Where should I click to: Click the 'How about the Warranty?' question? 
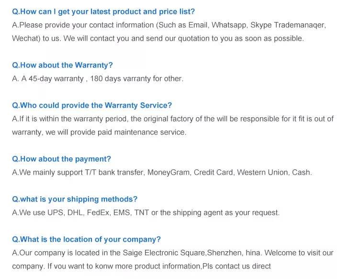62,65
